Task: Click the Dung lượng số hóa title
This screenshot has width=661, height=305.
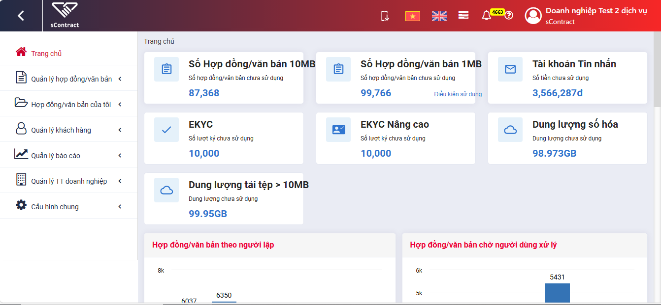Action: point(575,124)
